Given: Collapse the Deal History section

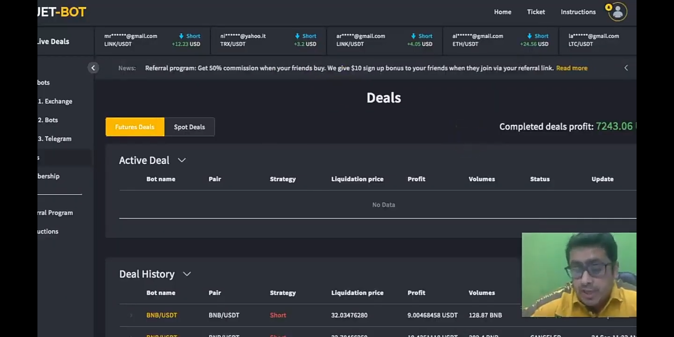Looking at the screenshot, I should pyautogui.click(x=187, y=274).
